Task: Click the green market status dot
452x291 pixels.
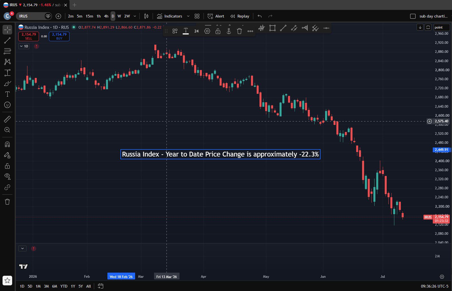Action: [74, 27]
